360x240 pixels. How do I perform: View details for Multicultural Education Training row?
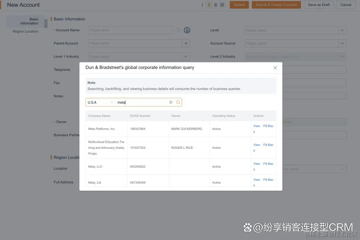[x=256, y=145]
